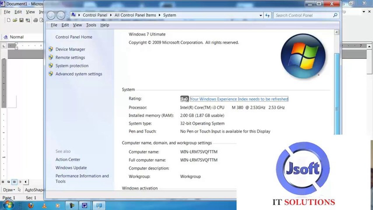Viewport: 373px width, 210px height.
Task: Open Advanced system settings
Action: pyautogui.click(x=79, y=74)
